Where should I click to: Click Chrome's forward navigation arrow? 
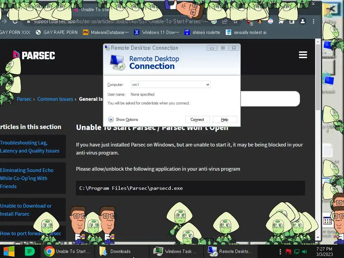(x=4, y=21)
